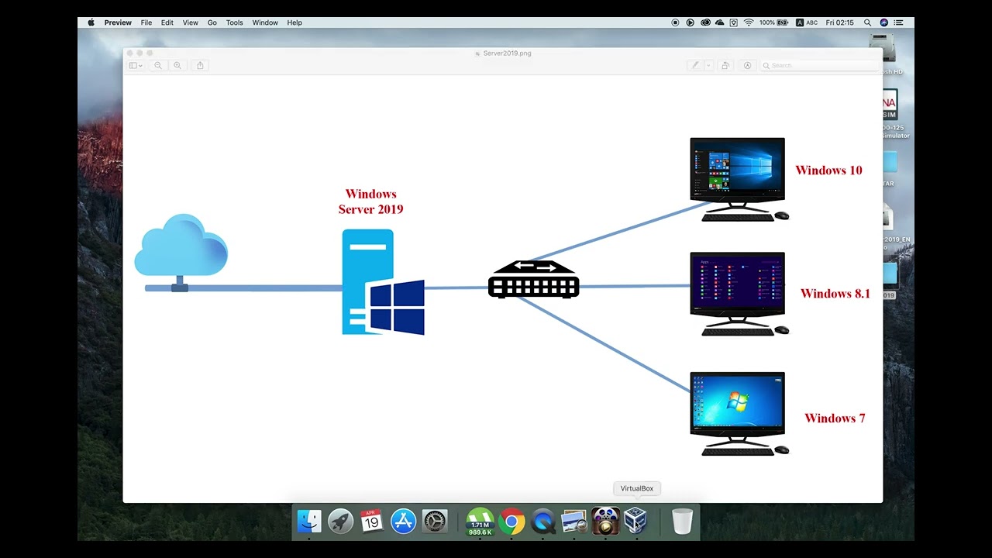Screen dimensions: 992x558
Task: Open the film reel video app in Dock
Action: [605, 521]
